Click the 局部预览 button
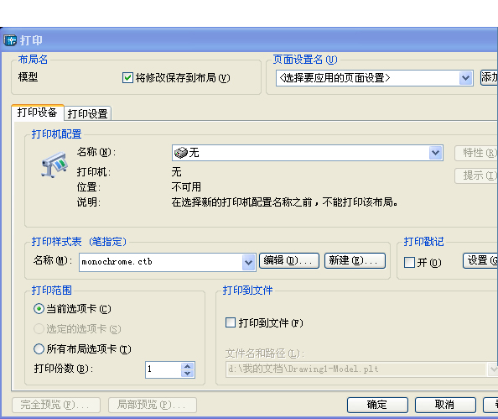This screenshot has width=498, height=419. pos(153,405)
